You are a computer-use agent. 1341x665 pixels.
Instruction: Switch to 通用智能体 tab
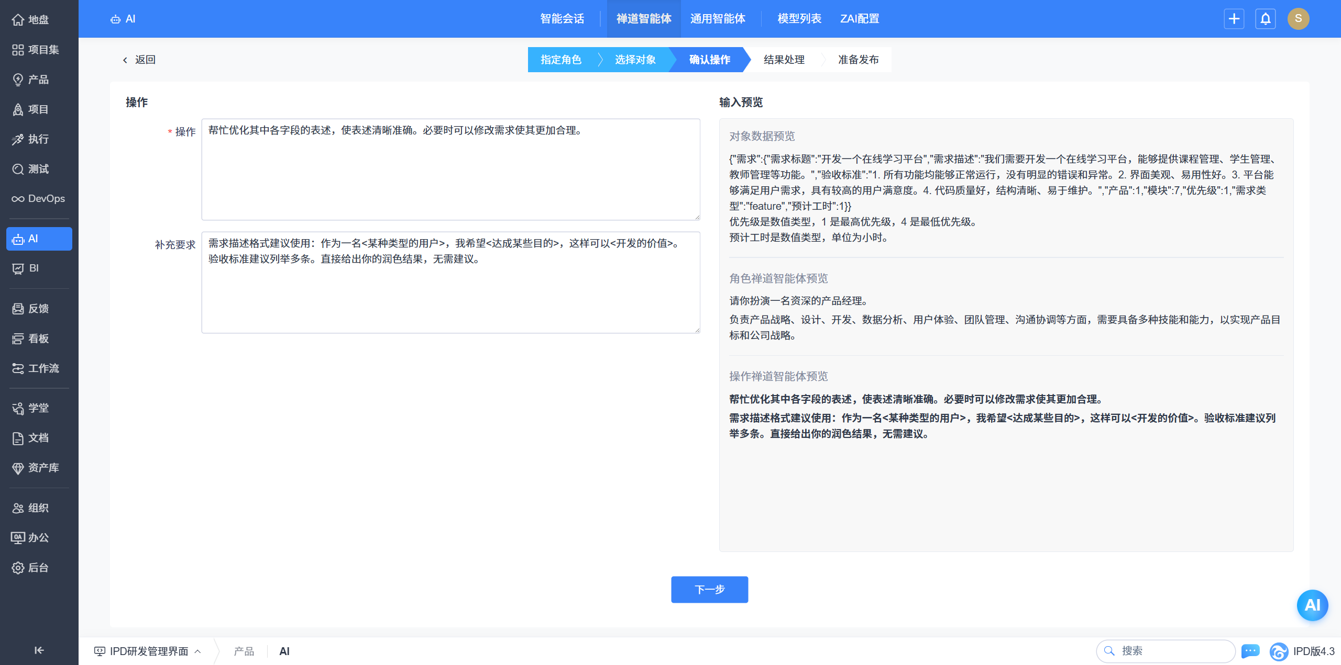718,19
